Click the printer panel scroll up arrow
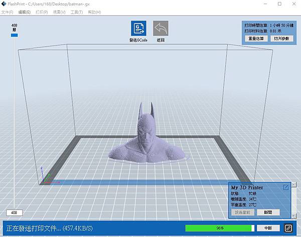Image resolution: width=301 pixels, height=237 pixels. pyautogui.click(x=293, y=184)
